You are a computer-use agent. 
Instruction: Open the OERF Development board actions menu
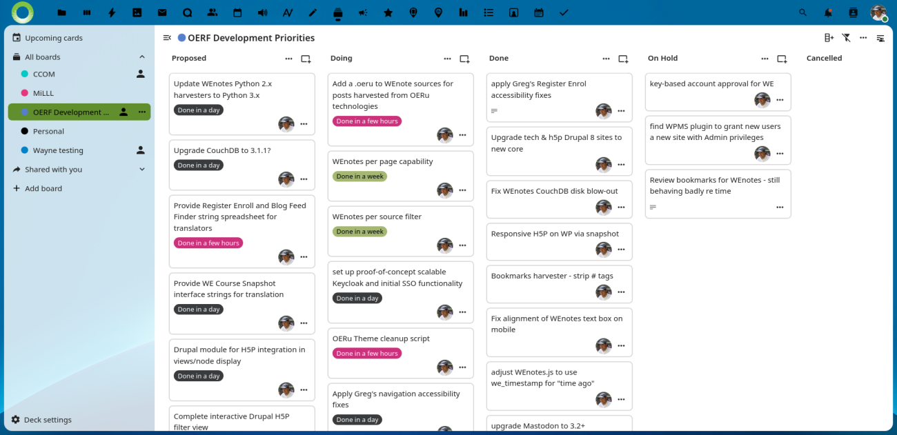pyautogui.click(x=141, y=112)
